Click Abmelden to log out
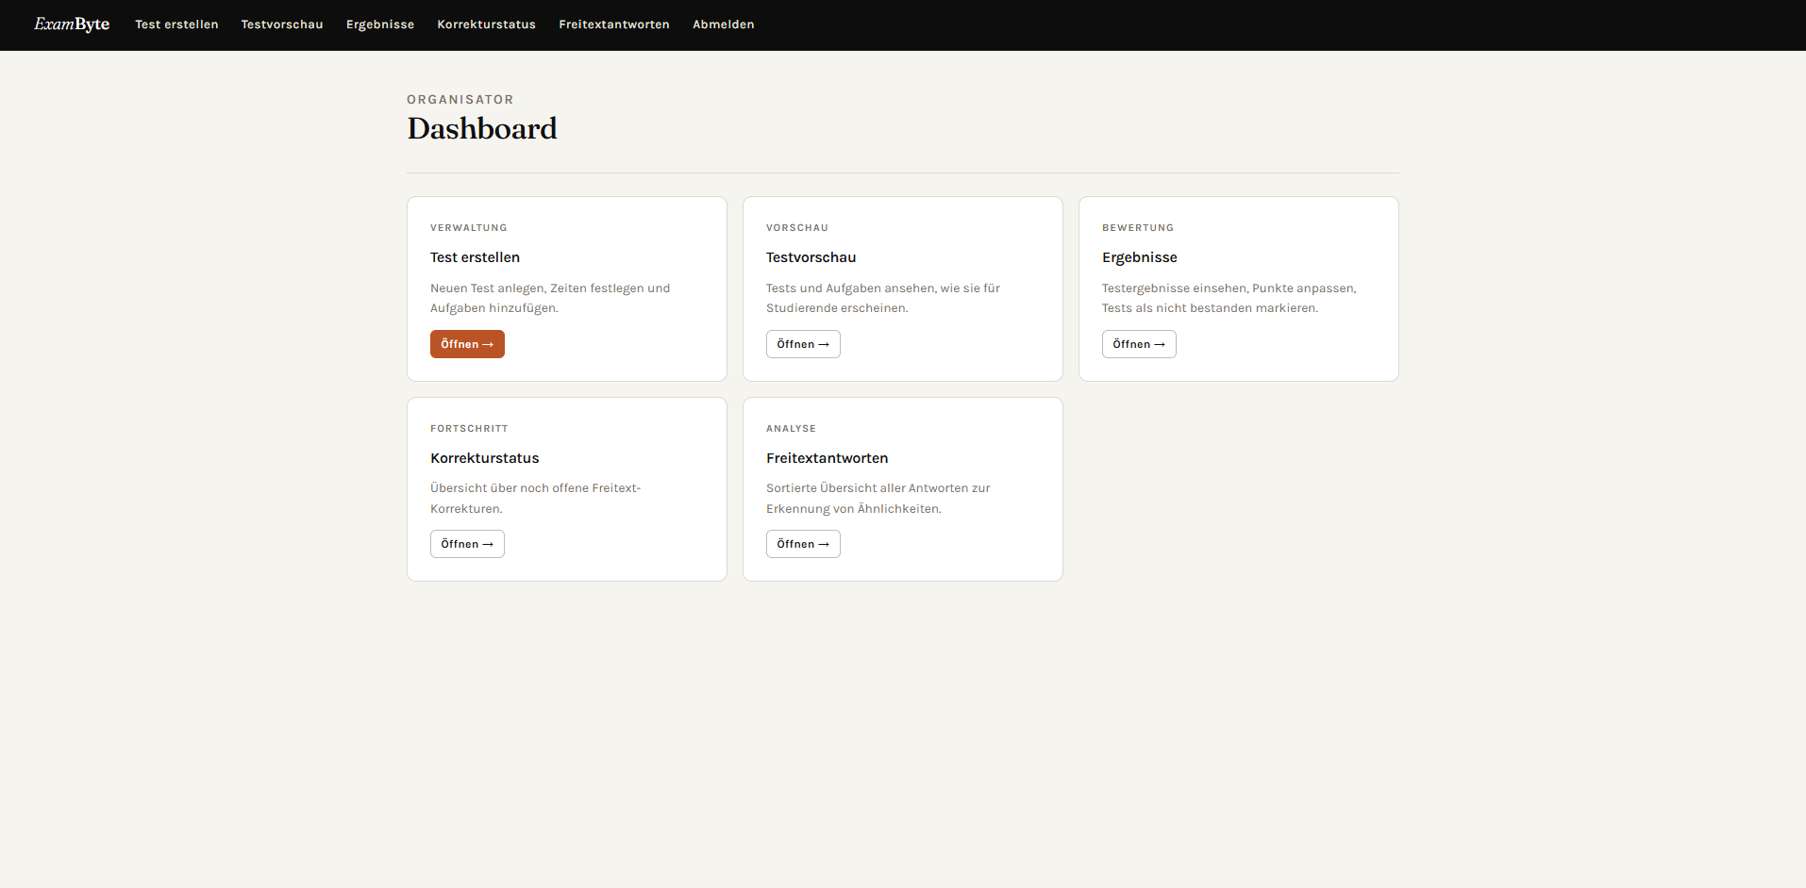1806x888 pixels. pyautogui.click(x=724, y=25)
